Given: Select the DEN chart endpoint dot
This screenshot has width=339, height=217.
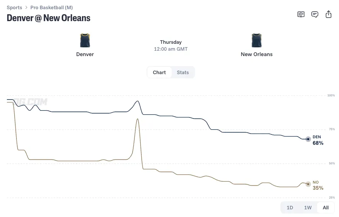Looking at the screenshot, I should coord(308,139).
